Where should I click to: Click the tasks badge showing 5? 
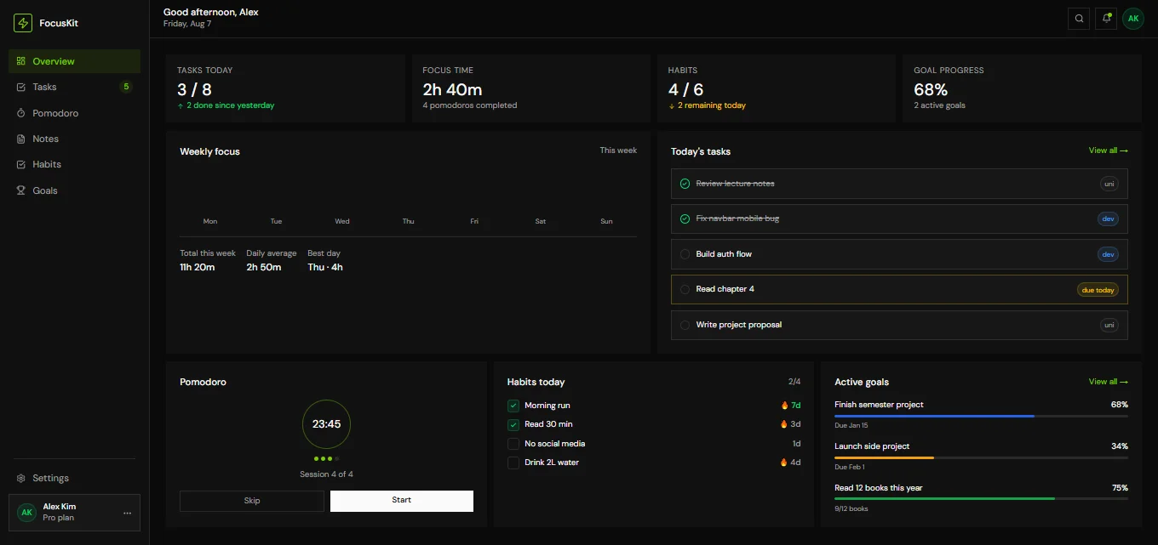[126, 87]
